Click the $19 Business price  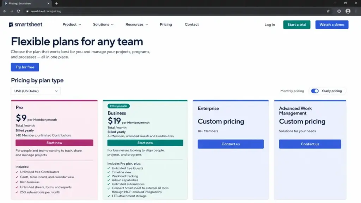click(114, 121)
